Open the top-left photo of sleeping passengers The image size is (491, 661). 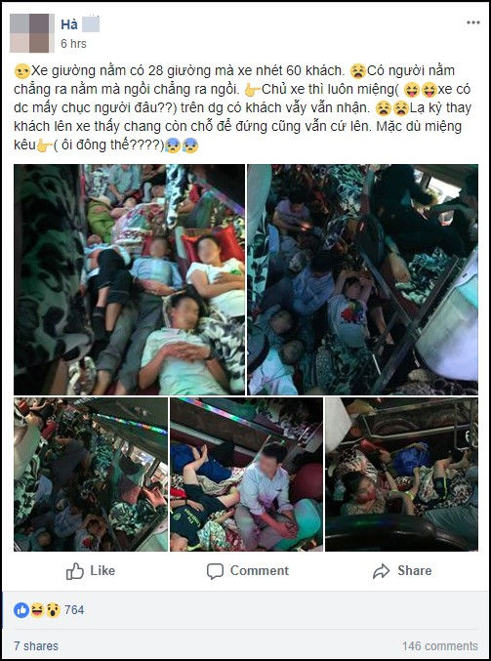pyautogui.click(x=130, y=279)
